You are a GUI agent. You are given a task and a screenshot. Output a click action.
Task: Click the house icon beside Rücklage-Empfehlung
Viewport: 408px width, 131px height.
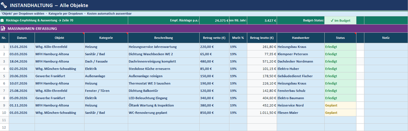[3, 20]
